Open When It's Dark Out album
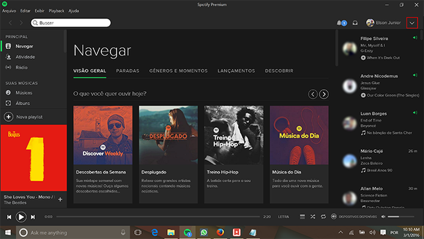This screenshot has width=424, height=239. [x=383, y=58]
